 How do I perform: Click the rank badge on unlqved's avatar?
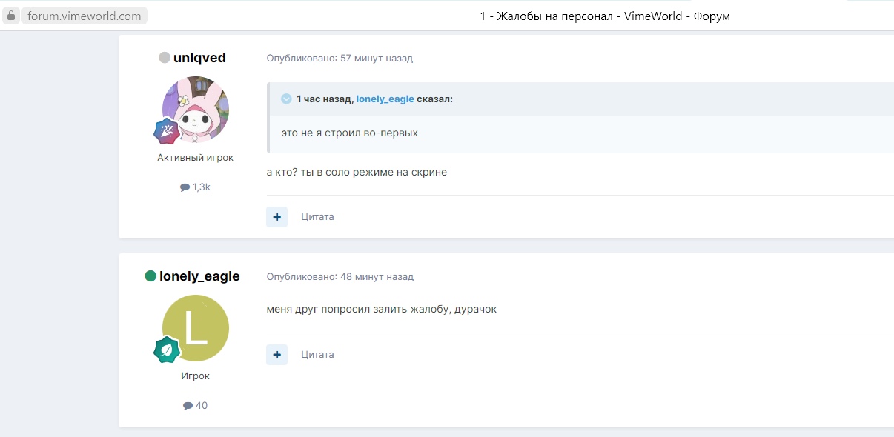click(x=166, y=131)
